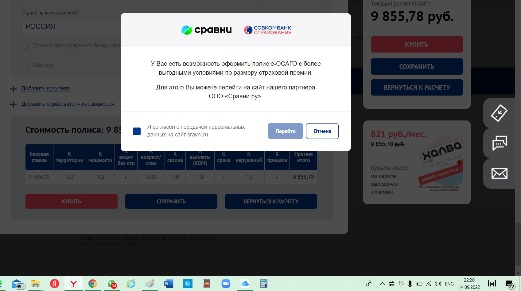Screen dimensions: 521x291
Task: Open Zoom from the taskbar
Action: click(226, 284)
